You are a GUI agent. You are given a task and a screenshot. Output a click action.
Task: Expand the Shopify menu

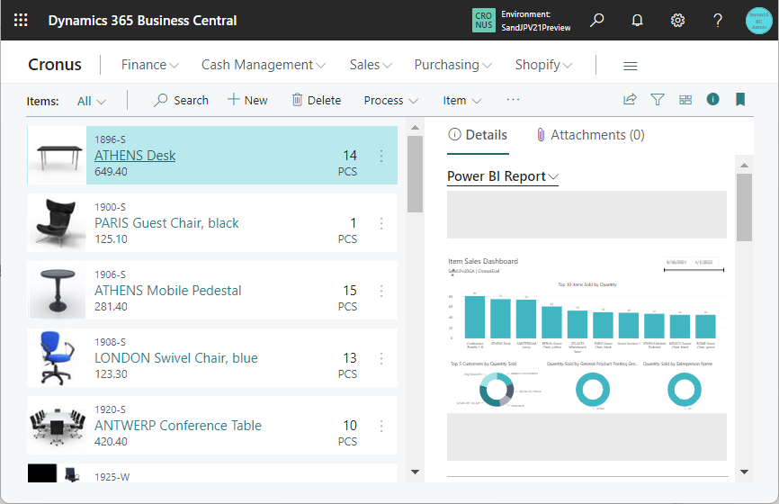(x=543, y=65)
